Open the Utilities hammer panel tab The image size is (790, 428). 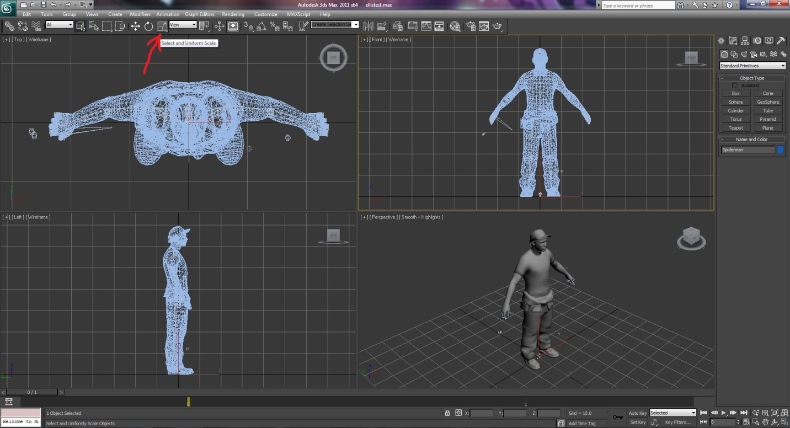click(x=781, y=41)
